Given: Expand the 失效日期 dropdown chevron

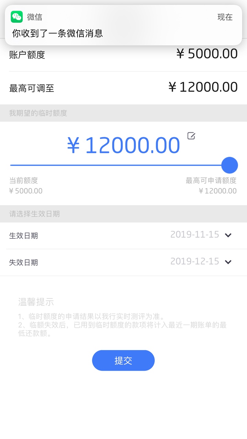Looking at the screenshot, I should [x=228, y=262].
